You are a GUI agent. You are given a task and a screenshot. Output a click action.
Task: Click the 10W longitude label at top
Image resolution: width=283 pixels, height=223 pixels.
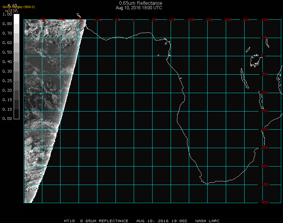(98, 20)
